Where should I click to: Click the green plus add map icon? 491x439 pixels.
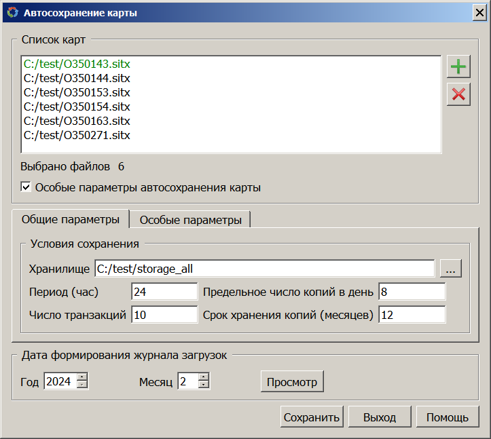click(x=459, y=67)
